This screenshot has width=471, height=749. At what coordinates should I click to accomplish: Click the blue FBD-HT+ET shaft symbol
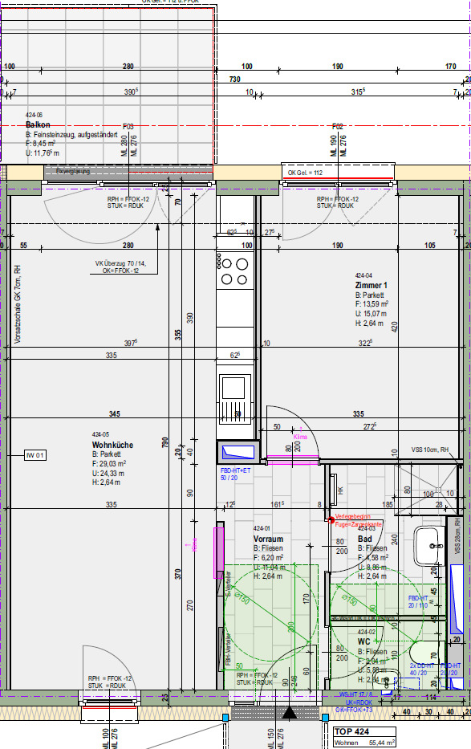click(x=238, y=452)
